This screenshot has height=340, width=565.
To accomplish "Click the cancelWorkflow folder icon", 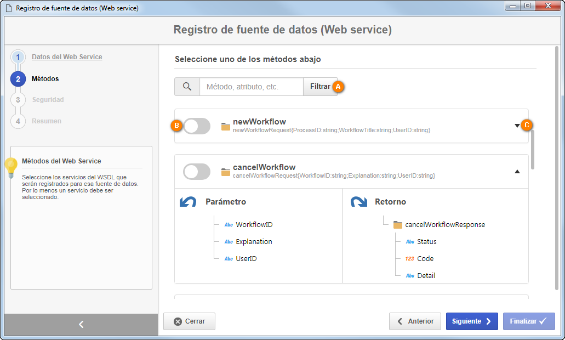I will (226, 172).
